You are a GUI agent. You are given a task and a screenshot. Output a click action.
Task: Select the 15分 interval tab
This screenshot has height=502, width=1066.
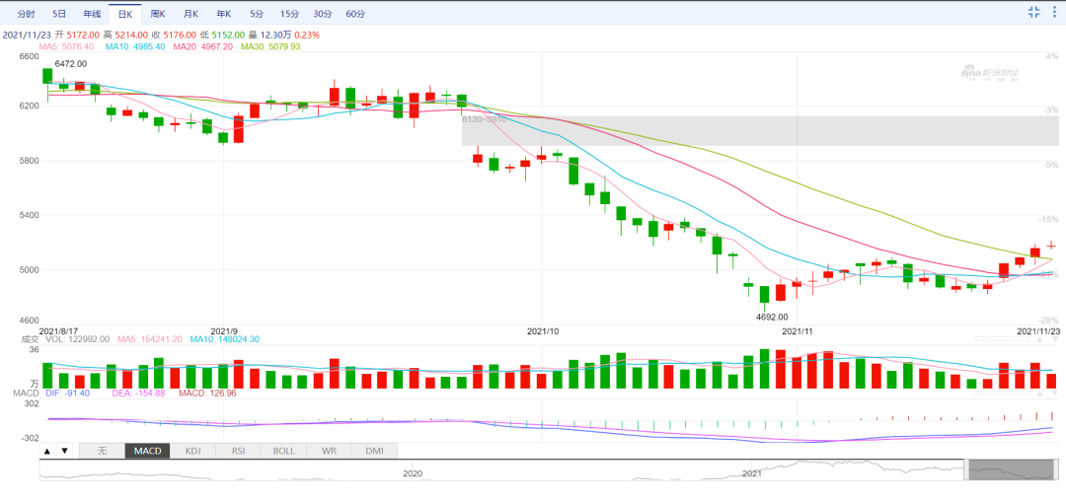click(289, 14)
